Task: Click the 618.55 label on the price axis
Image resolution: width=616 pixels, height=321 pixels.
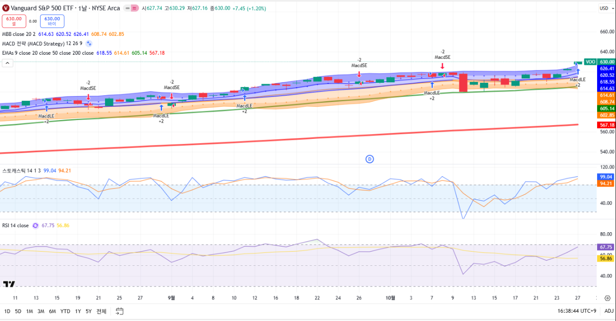Action: pos(606,81)
